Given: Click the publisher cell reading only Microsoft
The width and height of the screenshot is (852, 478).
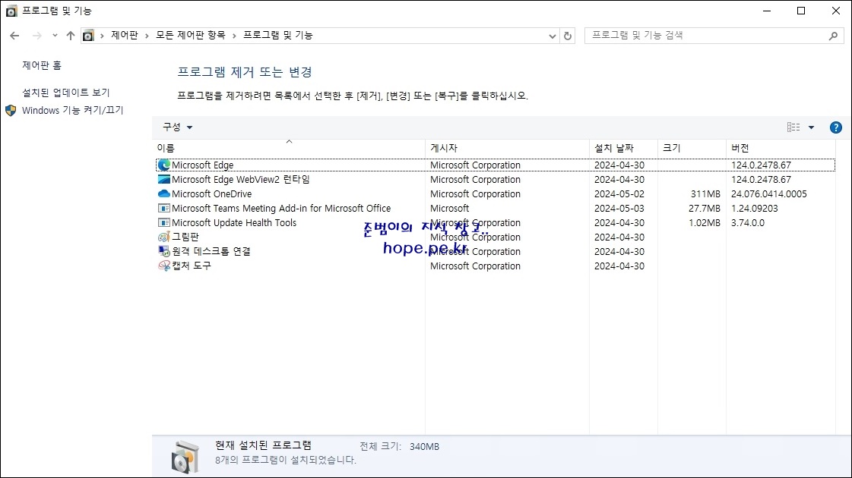Looking at the screenshot, I should tap(449, 209).
